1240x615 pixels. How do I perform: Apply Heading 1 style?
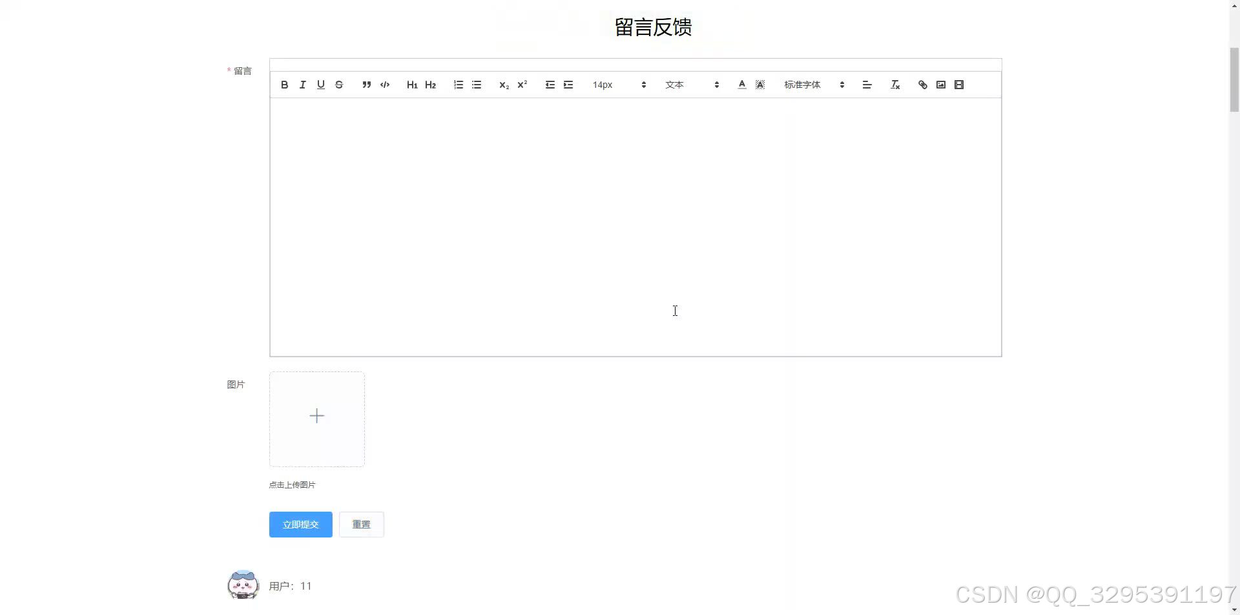(x=412, y=85)
